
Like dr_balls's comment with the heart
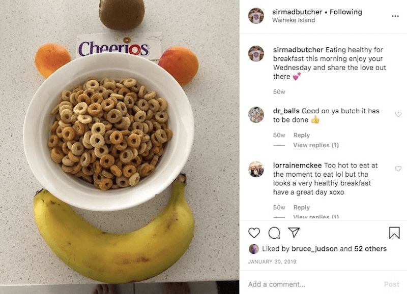click(x=398, y=114)
